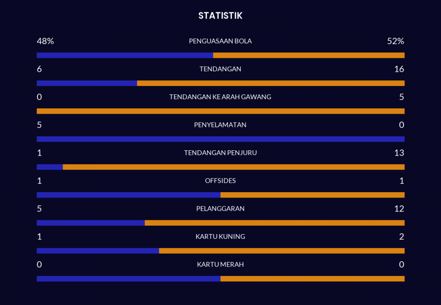Image resolution: width=441 pixels, height=305 pixels.
Task: Click the standalone TENDANGAN label
Action: point(220,69)
